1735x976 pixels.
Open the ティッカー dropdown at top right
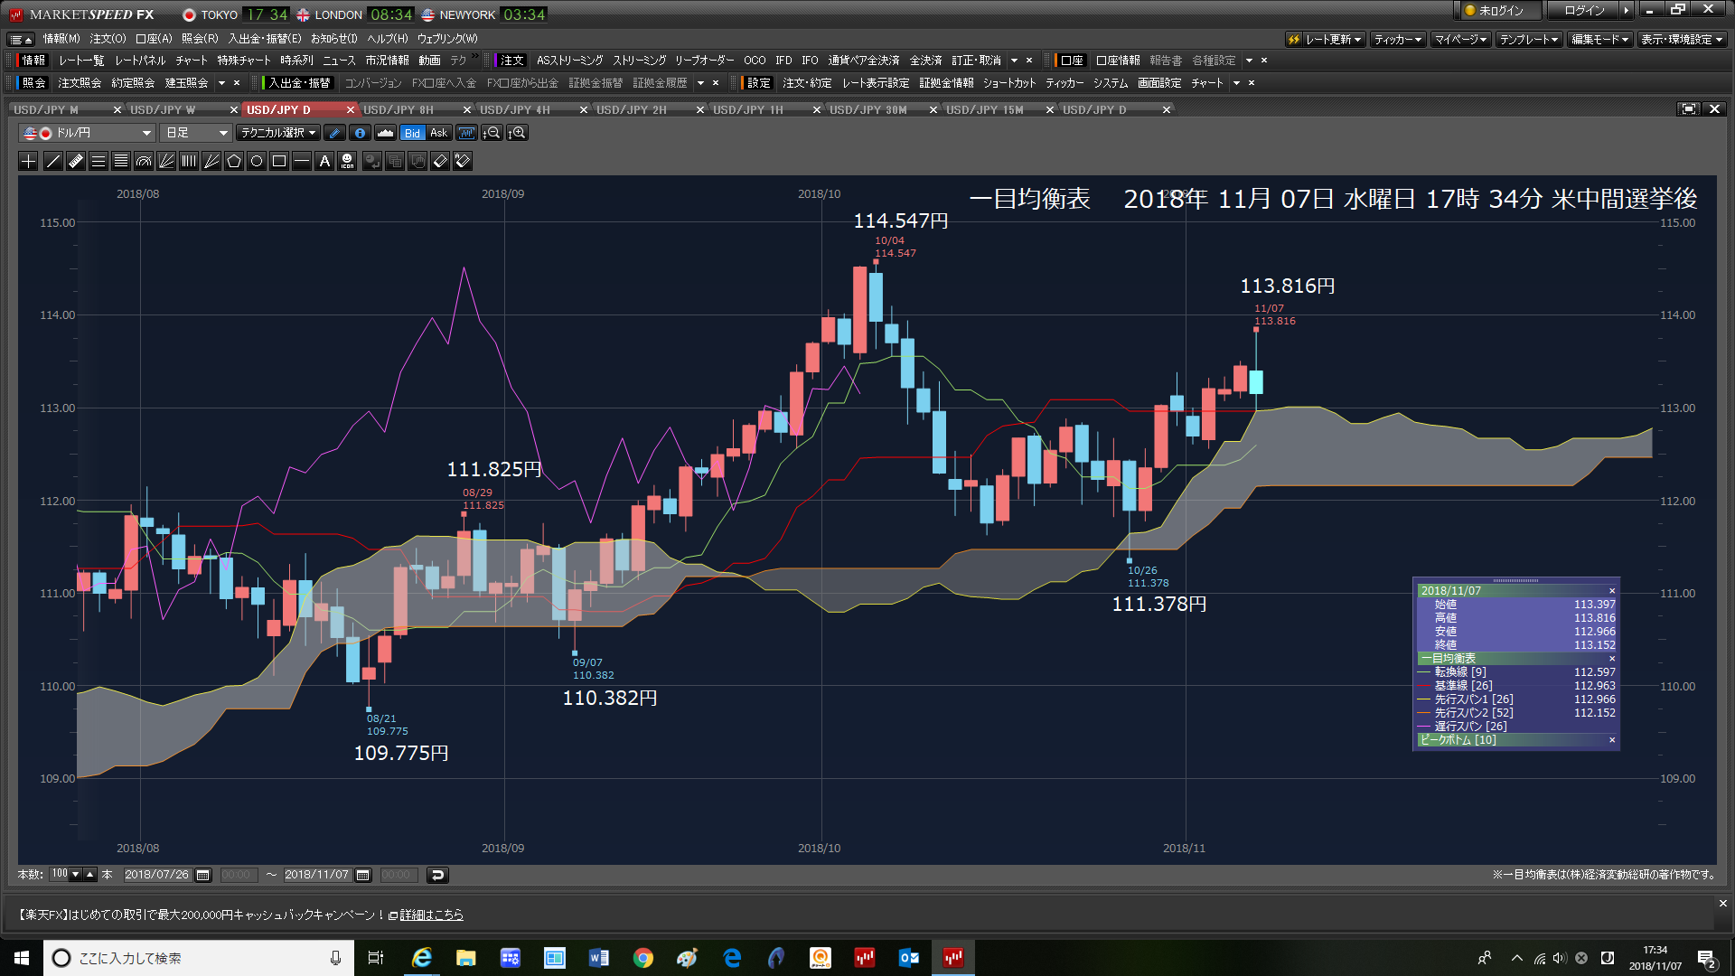coord(1398,40)
